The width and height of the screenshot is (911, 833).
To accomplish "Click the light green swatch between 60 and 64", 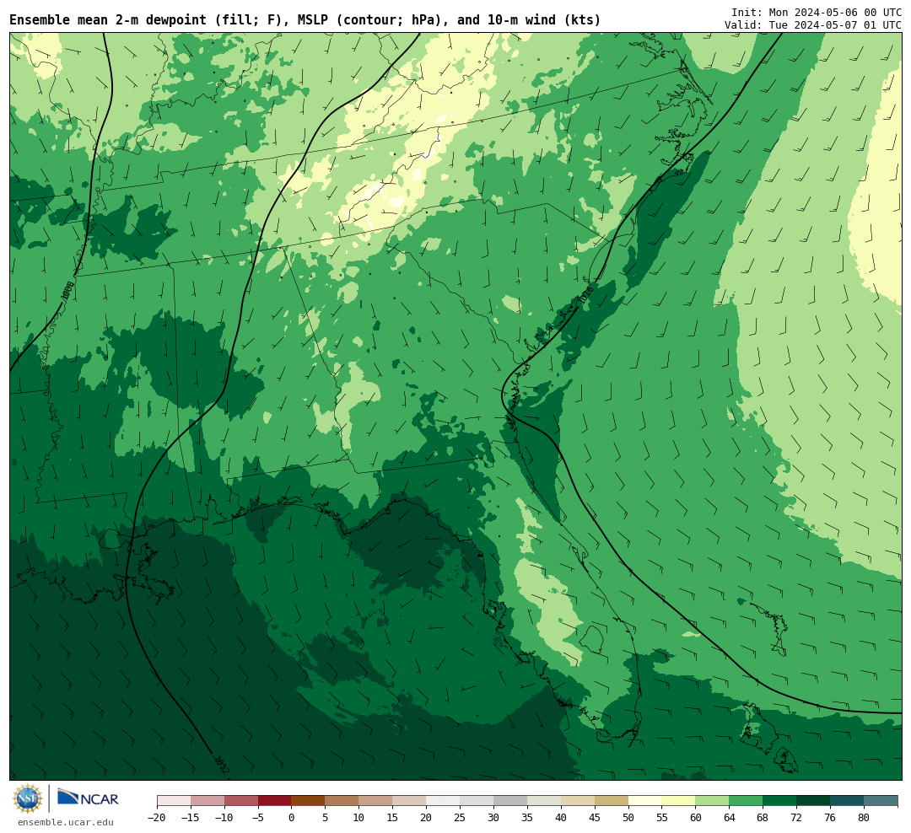I will [x=712, y=801].
